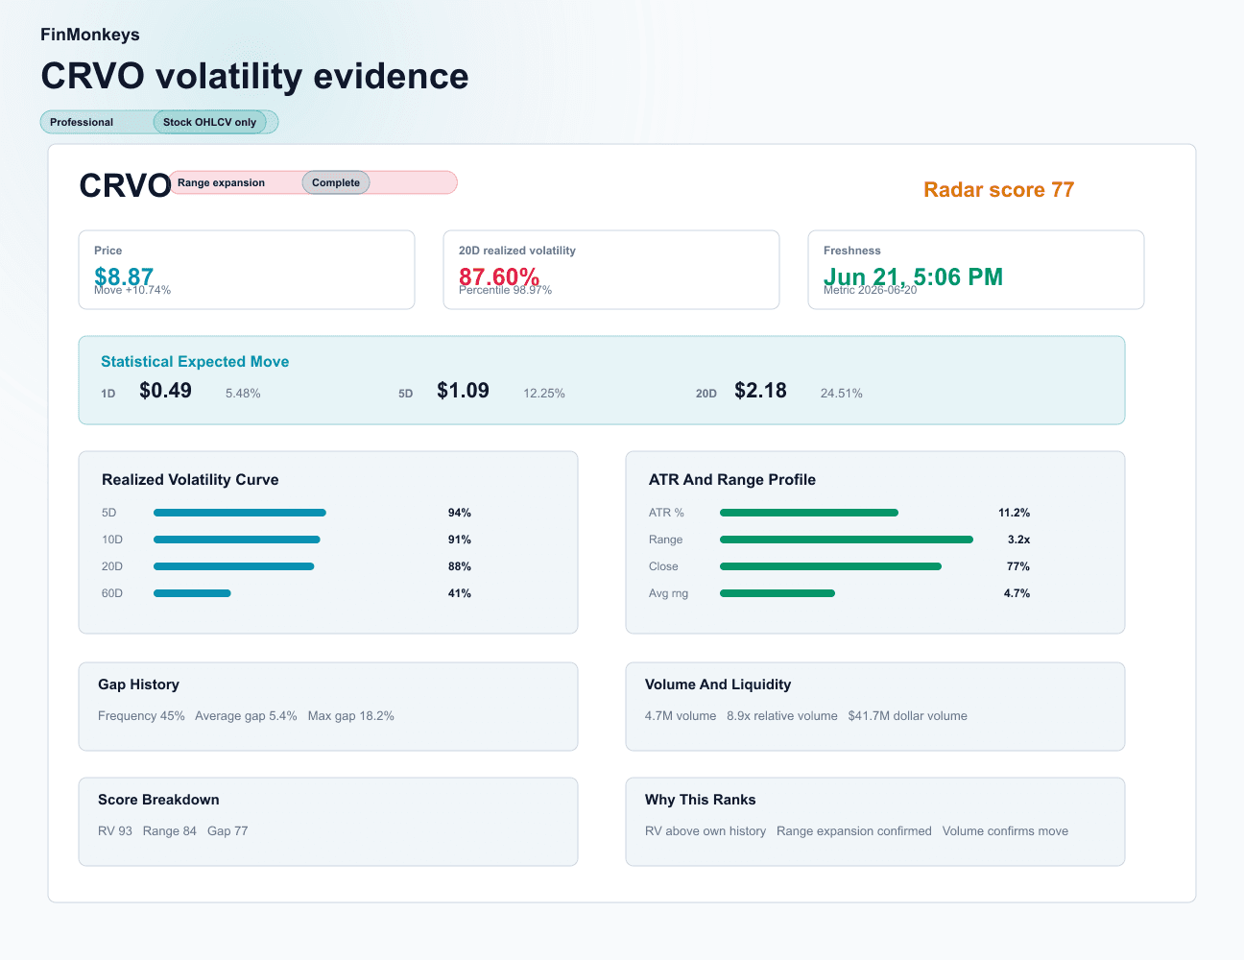This screenshot has height=960, width=1244.
Task: Click the Gap History heading
Action: point(138,684)
